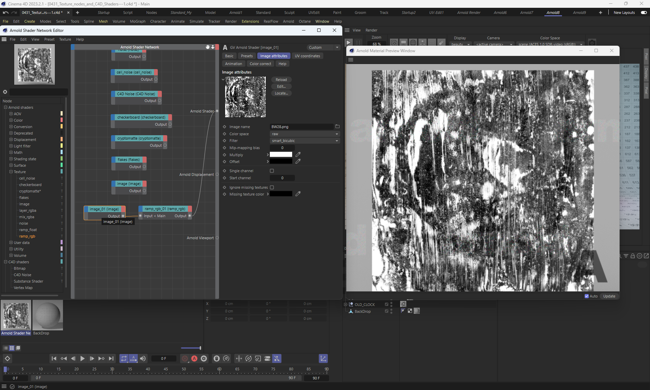Click the render snapshot camera icon
This screenshot has width=650, height=390.
[x=591, y=43]
